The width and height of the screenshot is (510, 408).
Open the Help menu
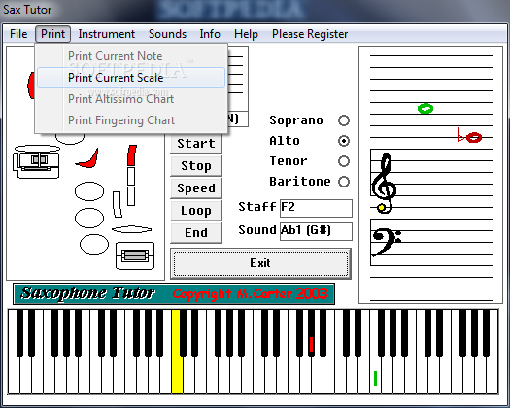[x=246, y=34]
